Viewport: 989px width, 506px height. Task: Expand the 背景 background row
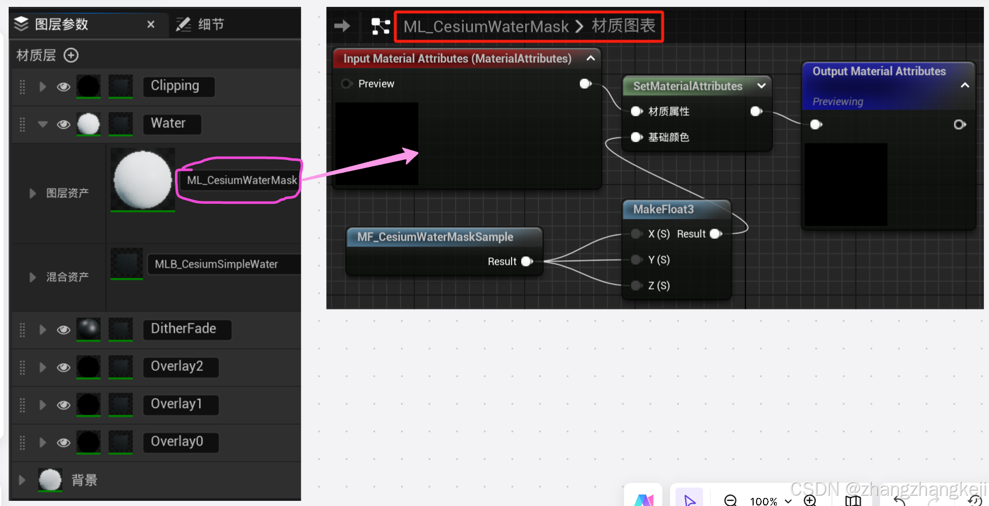coord(22,480)
